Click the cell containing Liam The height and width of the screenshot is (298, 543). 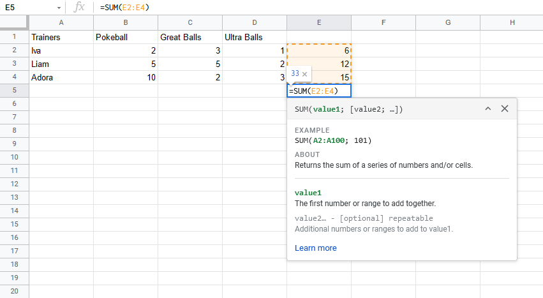(x=61, y=64)
